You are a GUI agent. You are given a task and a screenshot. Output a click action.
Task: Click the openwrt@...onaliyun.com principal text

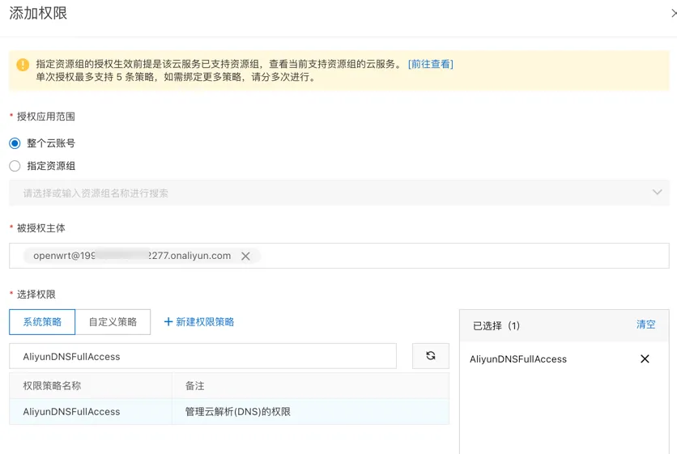[x=132, y=256]
